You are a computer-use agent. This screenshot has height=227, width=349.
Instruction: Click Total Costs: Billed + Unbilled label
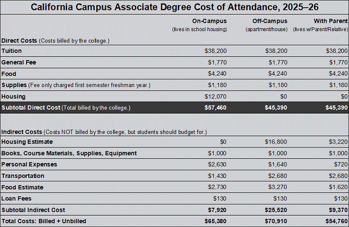point(44,221)
